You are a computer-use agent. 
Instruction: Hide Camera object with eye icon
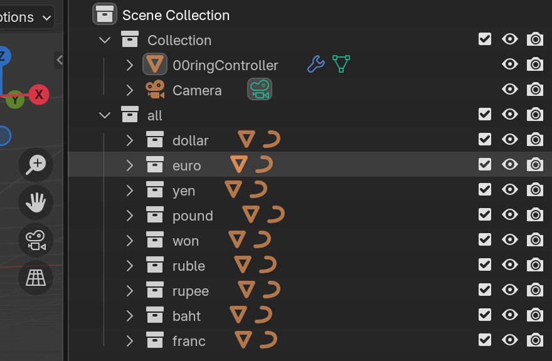tap(510, 89)
